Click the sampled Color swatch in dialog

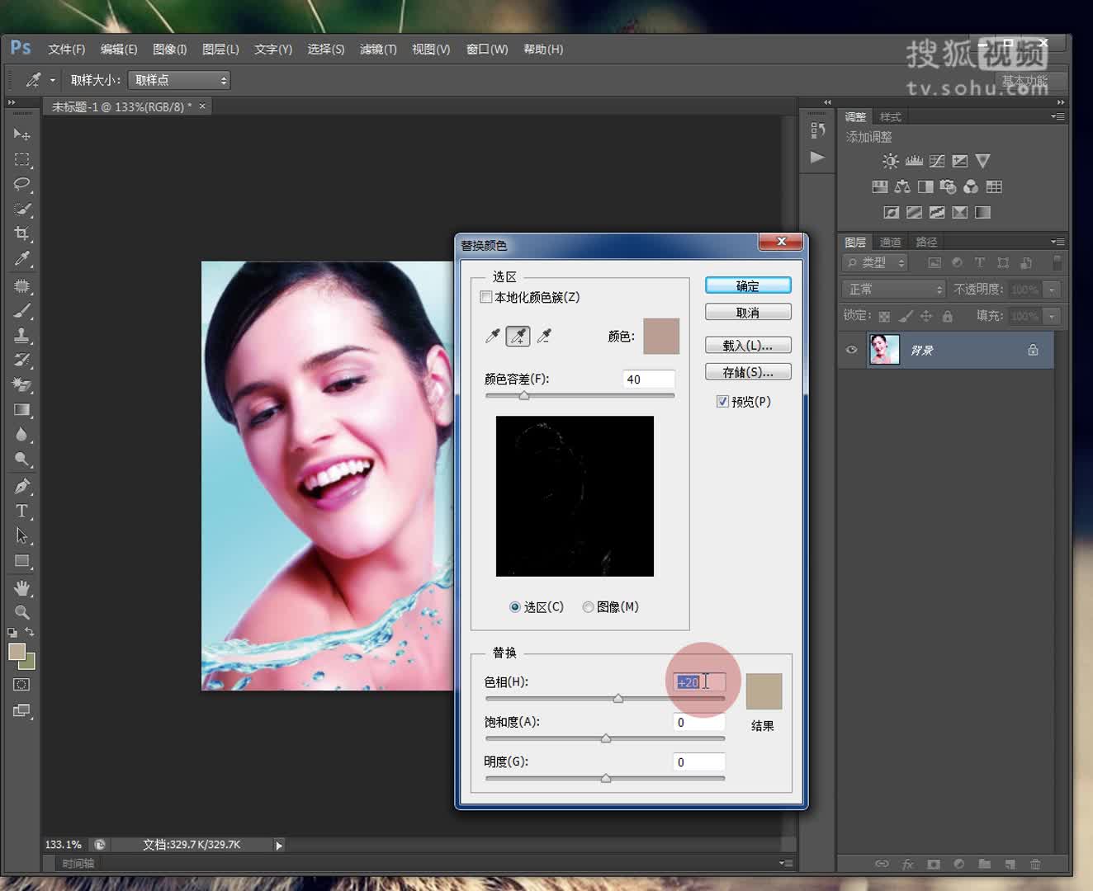661,336
